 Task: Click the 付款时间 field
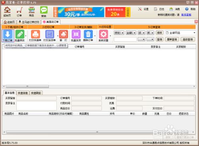point(87,103)
